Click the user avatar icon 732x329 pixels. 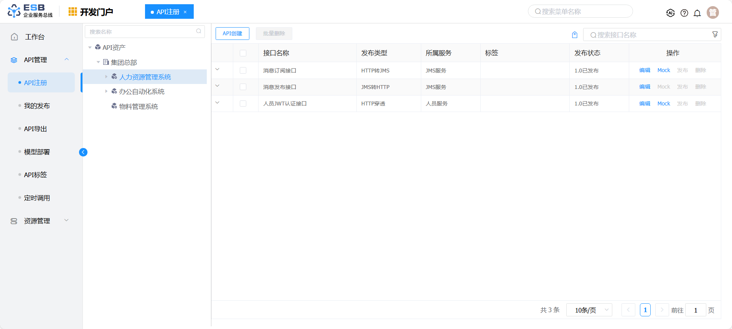click(712, 13)
